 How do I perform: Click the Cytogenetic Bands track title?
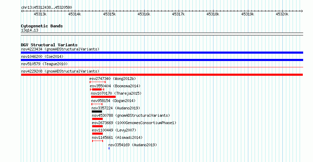(42, 26)
